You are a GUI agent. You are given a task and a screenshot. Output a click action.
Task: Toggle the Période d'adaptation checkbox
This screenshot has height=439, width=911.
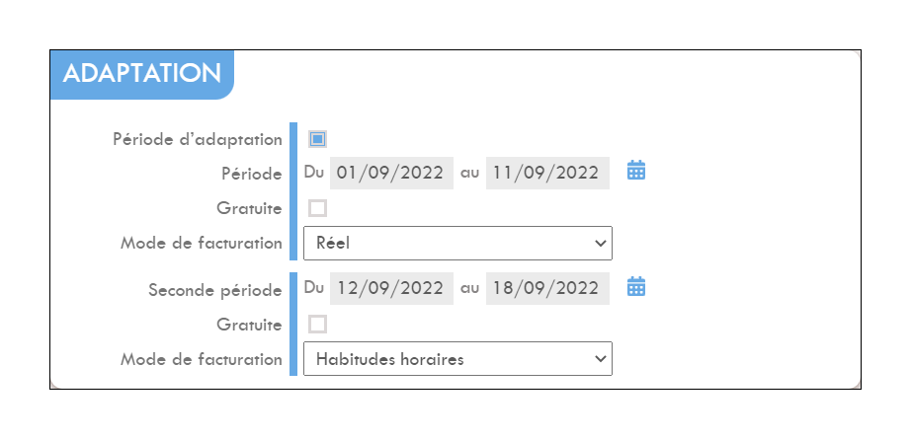pos(317,139)
